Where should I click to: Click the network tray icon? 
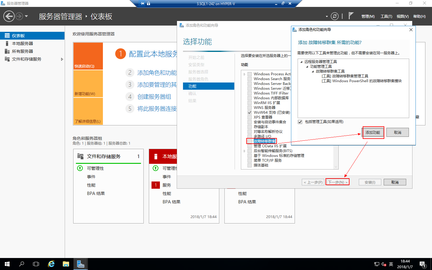point(377,264)
